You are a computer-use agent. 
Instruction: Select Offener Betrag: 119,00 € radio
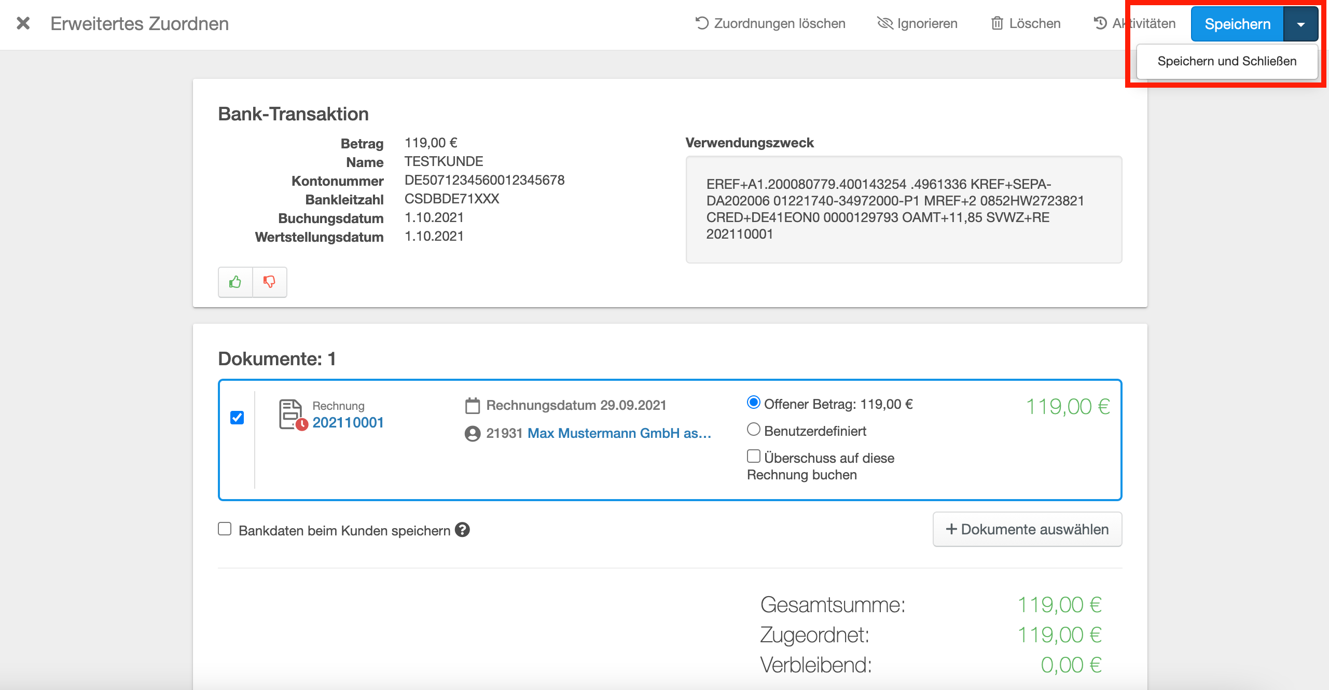[753, 403]
